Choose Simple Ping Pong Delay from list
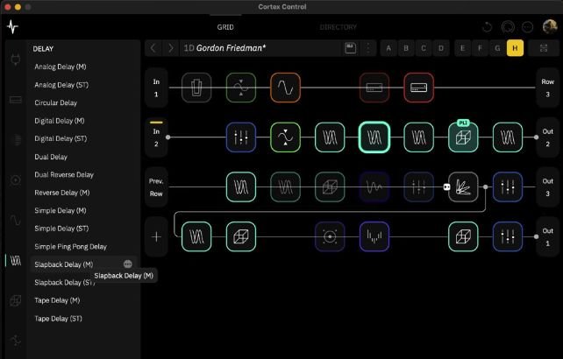Screen dimensions: 563x359 pos(71,246)
